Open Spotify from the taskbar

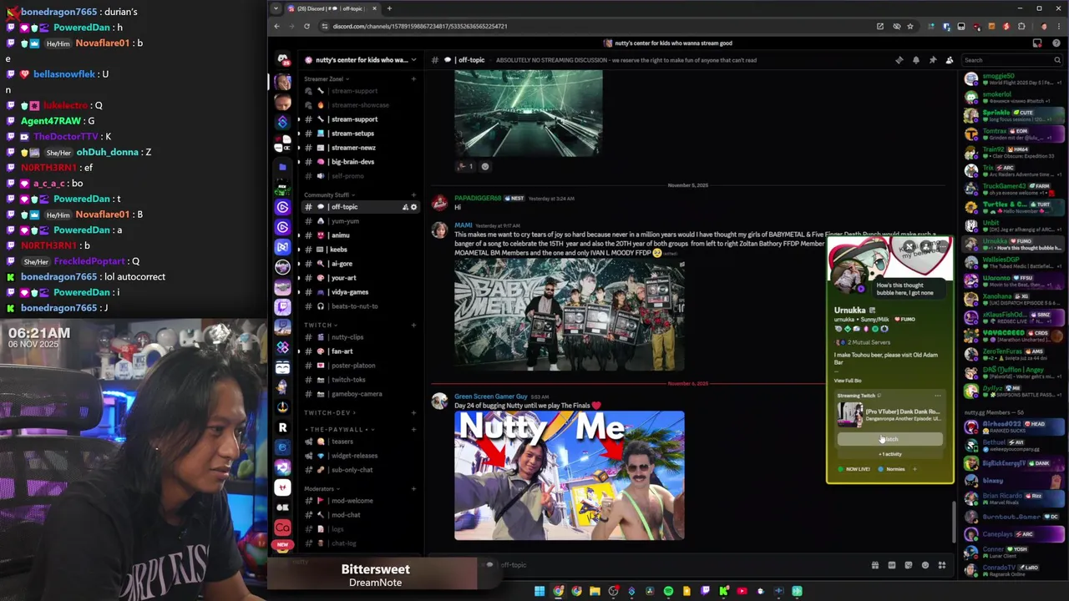(668, 591)
